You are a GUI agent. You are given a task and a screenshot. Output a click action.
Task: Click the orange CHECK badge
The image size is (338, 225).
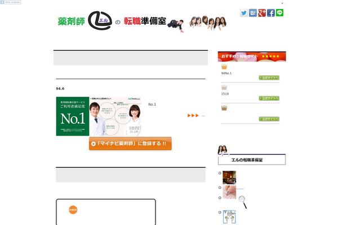[73, 210]
